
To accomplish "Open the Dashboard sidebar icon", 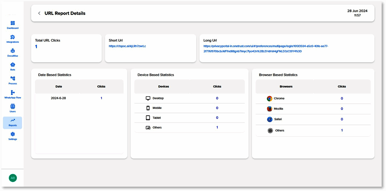I will point(13,23).
